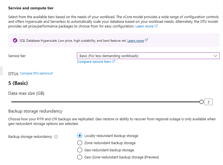Open 'Compare service tiers' link
This screenshot has height=165, width=223.
[94, 61]
